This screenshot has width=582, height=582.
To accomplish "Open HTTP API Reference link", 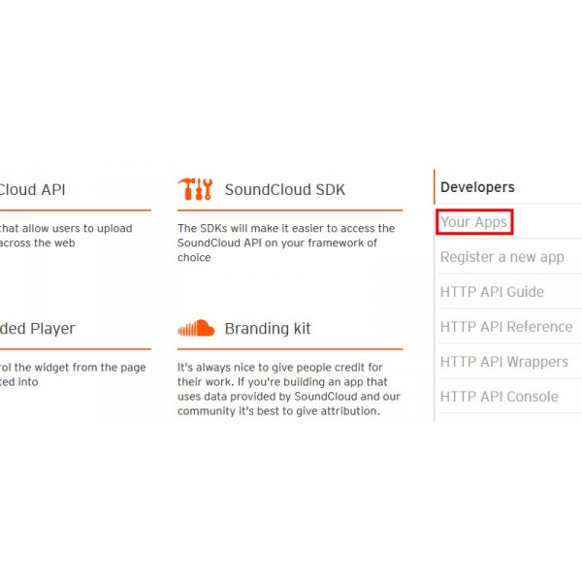I will coord(506,327).
